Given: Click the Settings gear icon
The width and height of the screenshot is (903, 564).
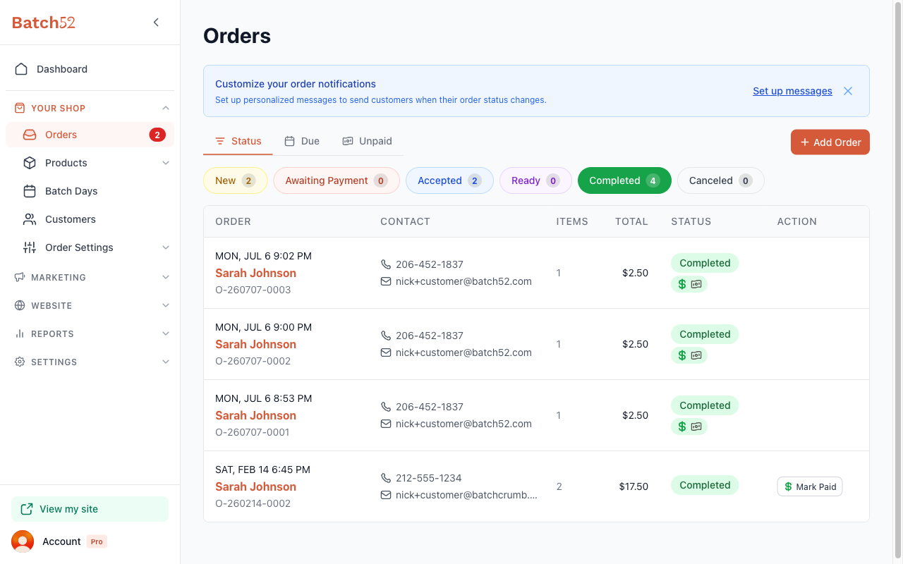Looking at the screenshot, I should pos(20,362).
